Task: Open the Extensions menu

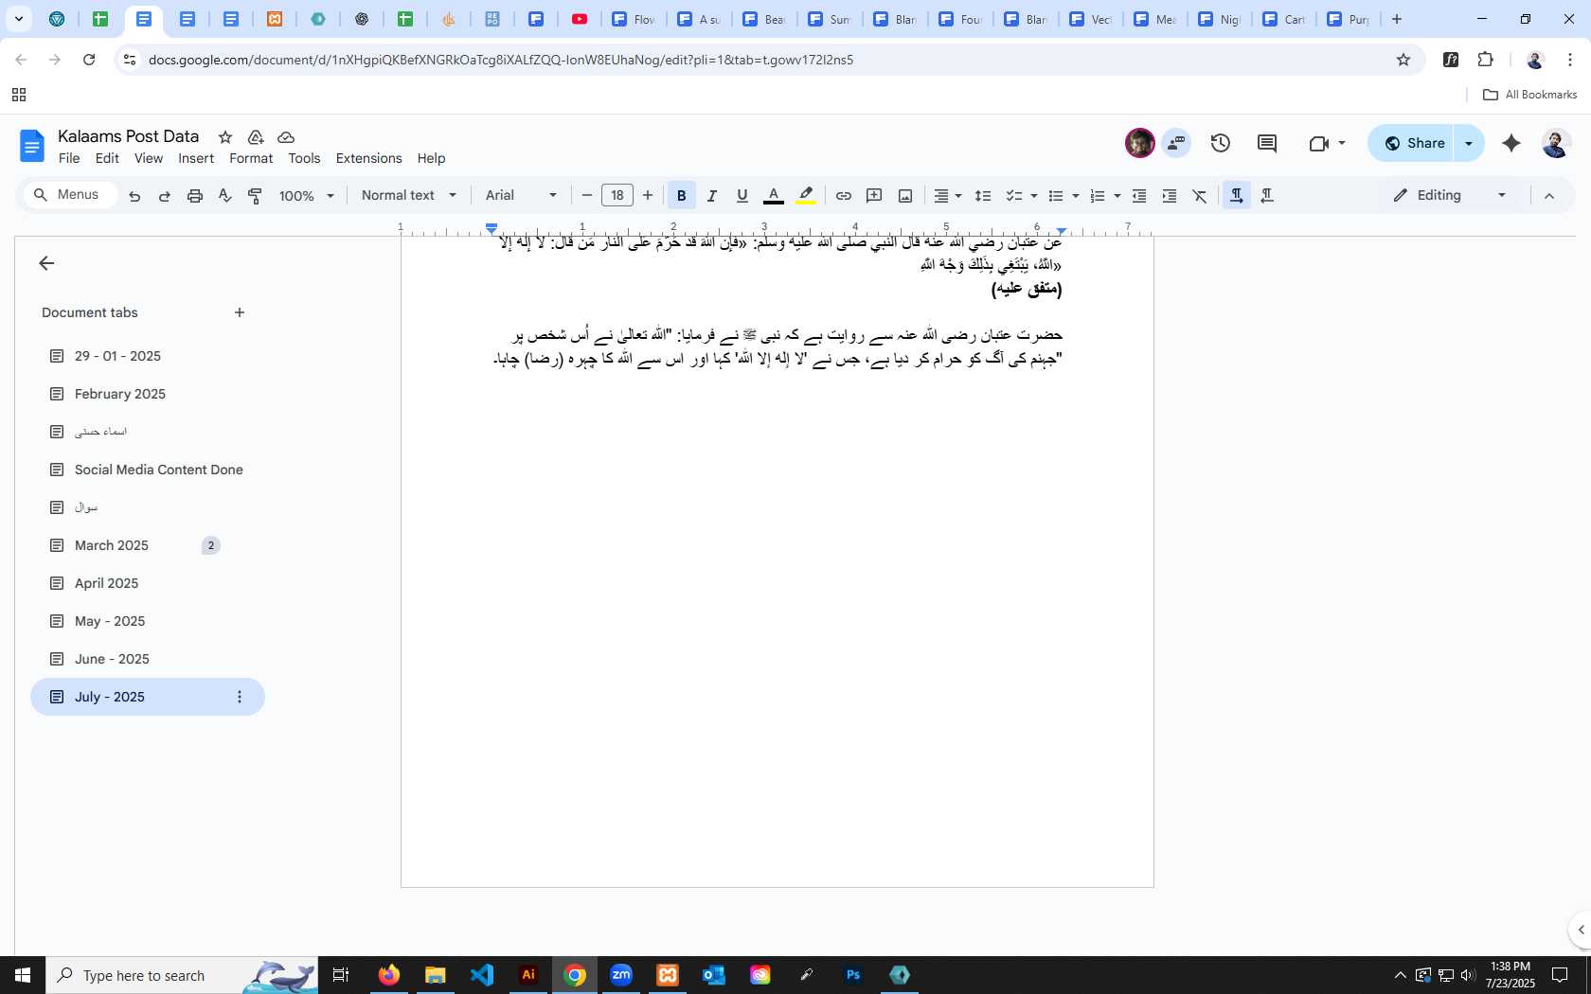Action: [x=369, y=158]
